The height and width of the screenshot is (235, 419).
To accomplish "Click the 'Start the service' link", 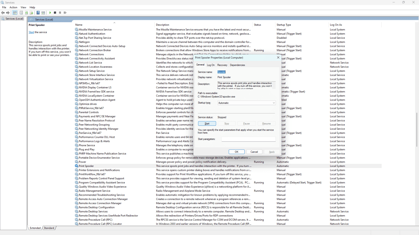I will [31, 32].
